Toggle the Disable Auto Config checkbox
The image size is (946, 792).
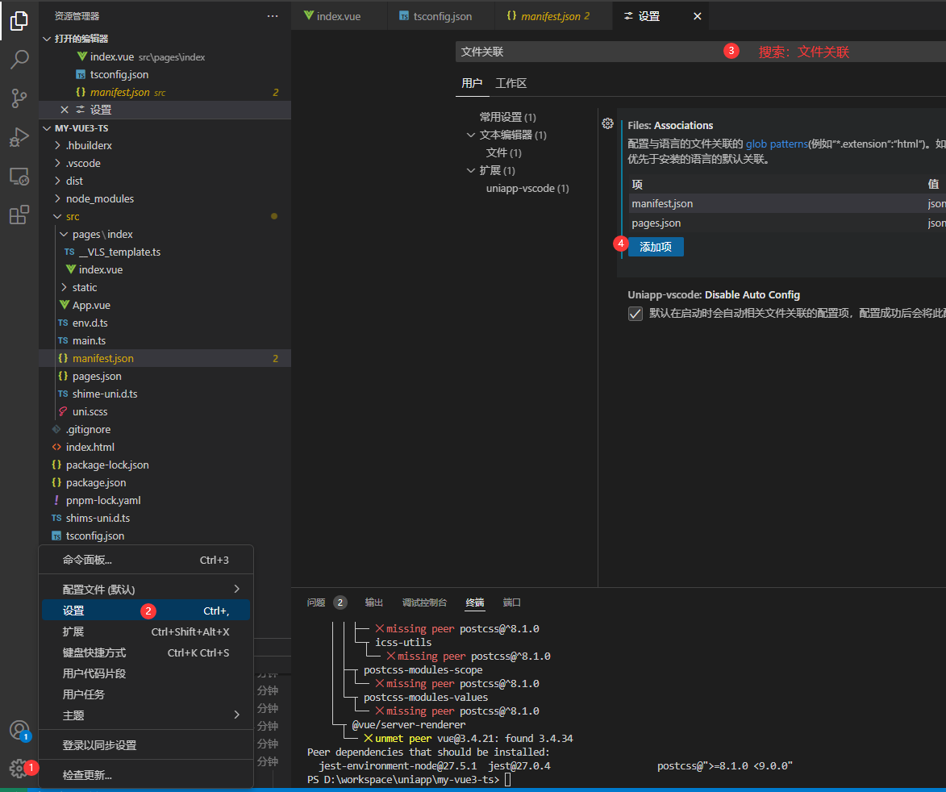click(636, 314)
